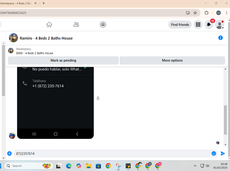Click the install app icon in address bar

(188, 13)
